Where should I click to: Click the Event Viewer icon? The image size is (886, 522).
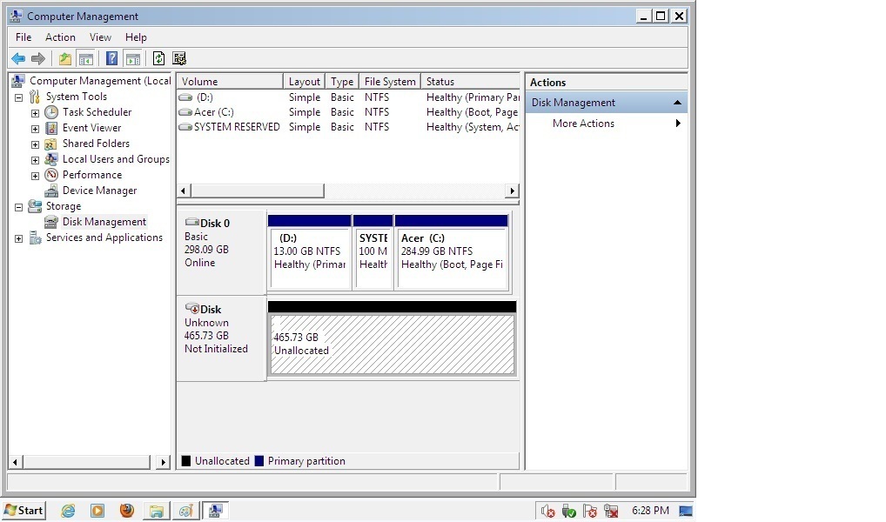[x=51, y=128]
